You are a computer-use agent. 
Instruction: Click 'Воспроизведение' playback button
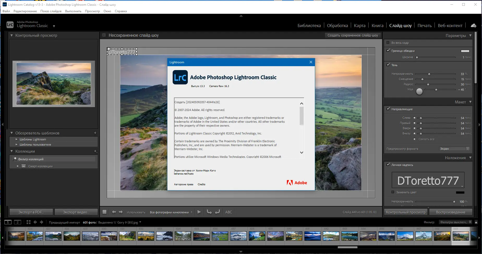click(450, 212)
